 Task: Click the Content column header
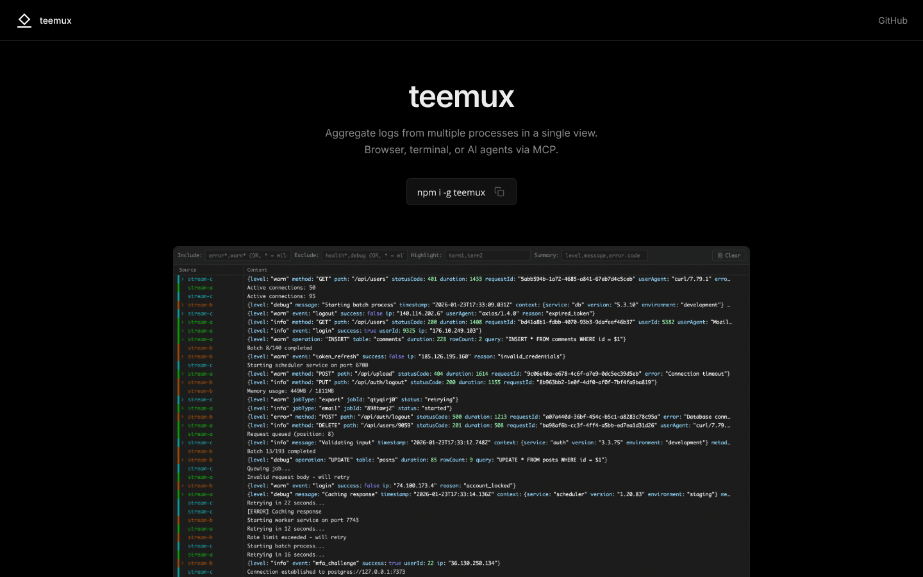tap(257, 270)
